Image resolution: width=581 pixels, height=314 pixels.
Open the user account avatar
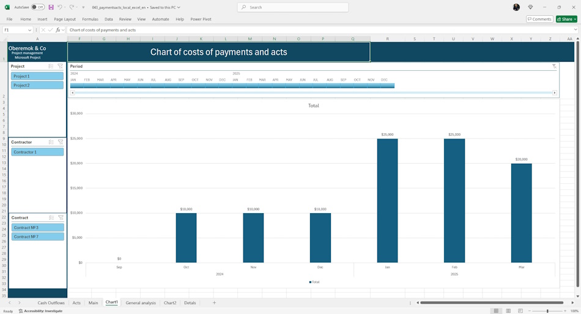click(x=516, y=7)
